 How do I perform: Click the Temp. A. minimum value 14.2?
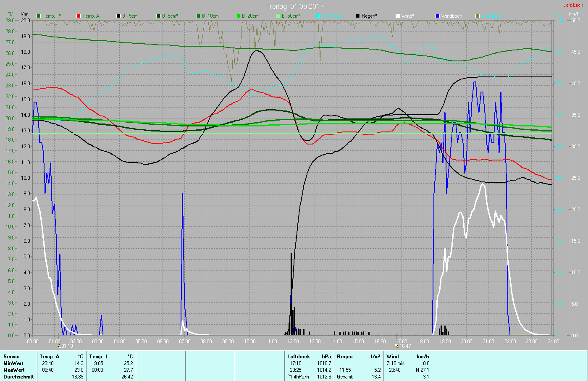point(79,363)
